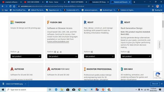This screenshot has height=92, width=164.
Task: Close the Student and Education tab
Action: click(x=130, y=2)
